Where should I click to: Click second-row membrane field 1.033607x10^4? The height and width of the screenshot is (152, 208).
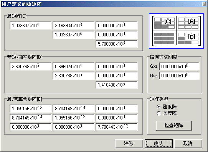pos(73,35)
